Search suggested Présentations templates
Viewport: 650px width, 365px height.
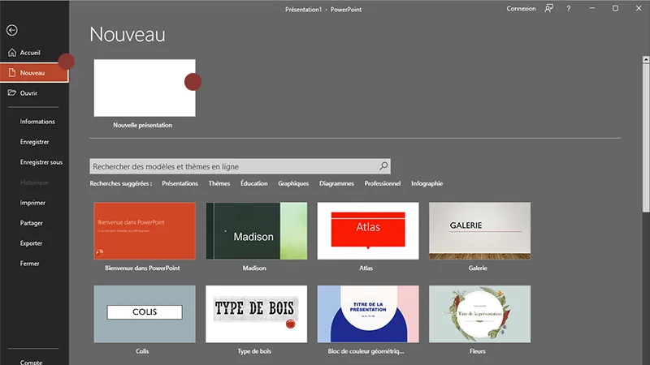pos(180,183)
